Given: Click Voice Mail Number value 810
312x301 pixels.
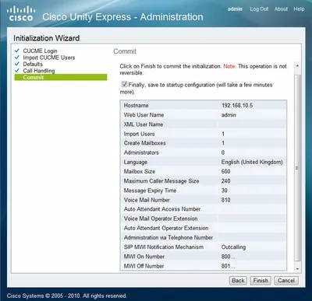Looking at the screenshot, I should (x=225, y=200).
